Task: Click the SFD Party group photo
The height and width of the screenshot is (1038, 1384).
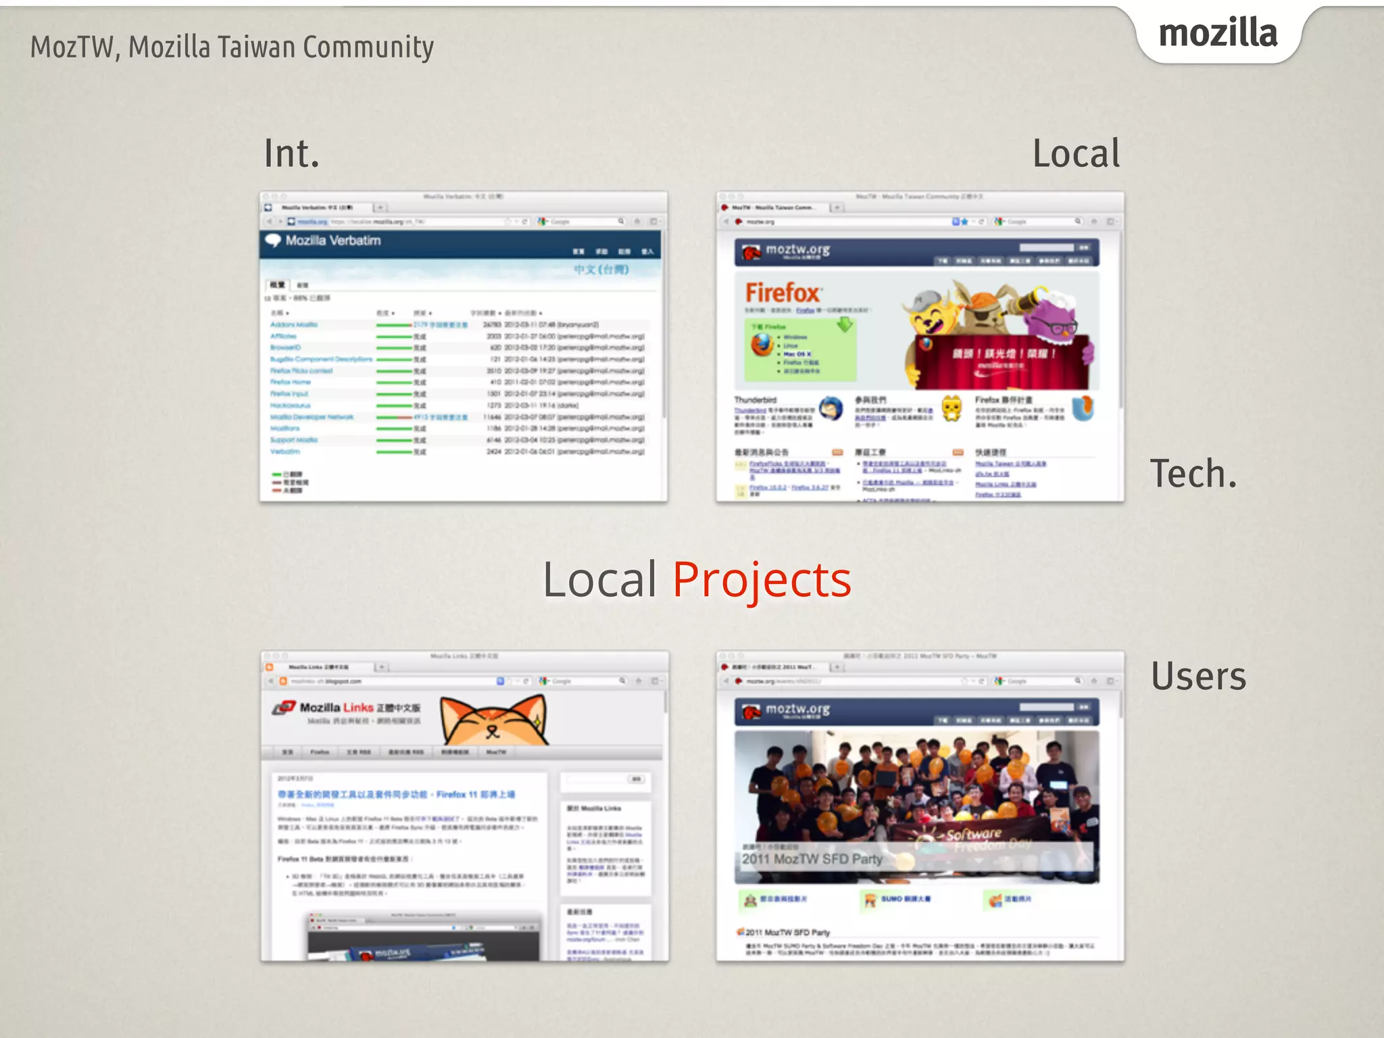Action: click(x=917, y=807)
